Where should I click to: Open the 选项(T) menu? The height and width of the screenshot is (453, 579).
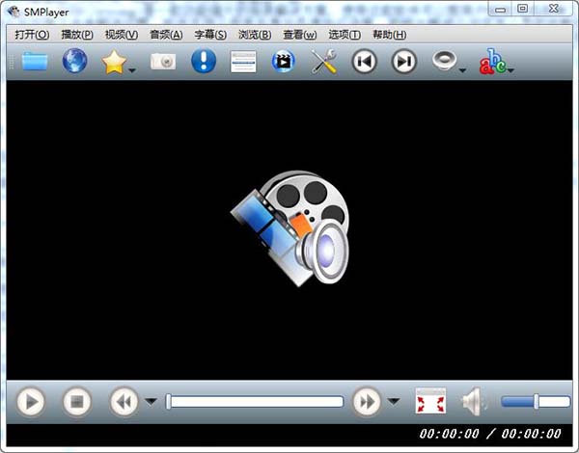point(345,35)
